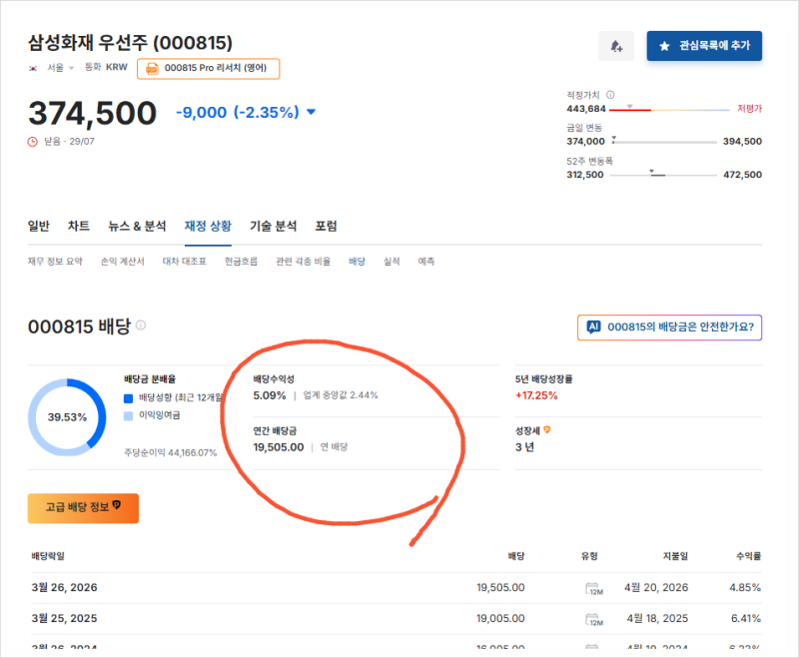
Task: Click the info icon next to 적정가치
Action: (x=610, y=95)
